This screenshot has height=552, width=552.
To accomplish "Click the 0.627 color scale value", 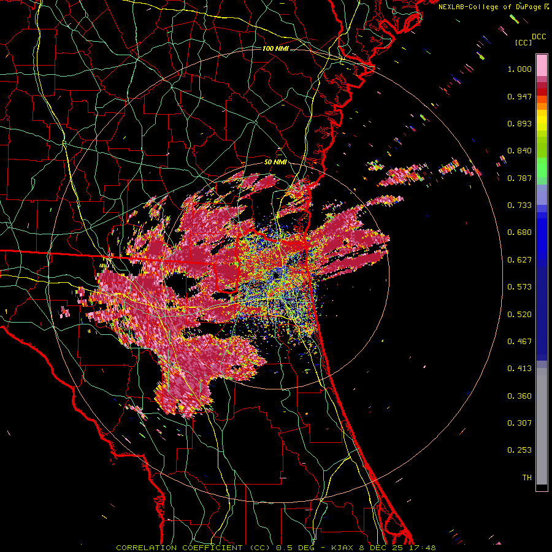I will point(519,260).
